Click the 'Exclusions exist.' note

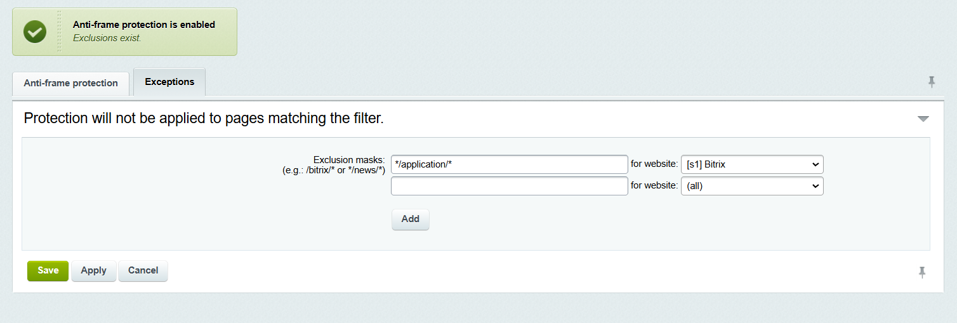point(107,38)
